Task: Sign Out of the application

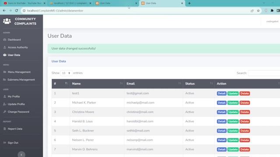Action: 13,143
